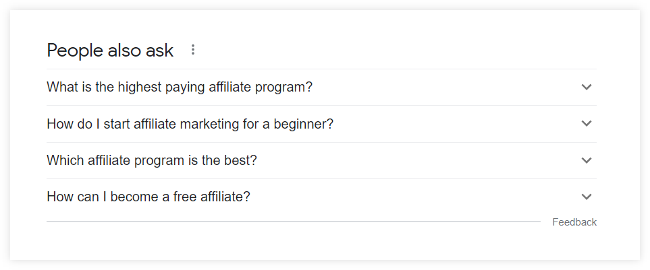Expand arrow next to free affiliate question
Image resolution: width=650 pixels, height=270 pixels.
587,197
